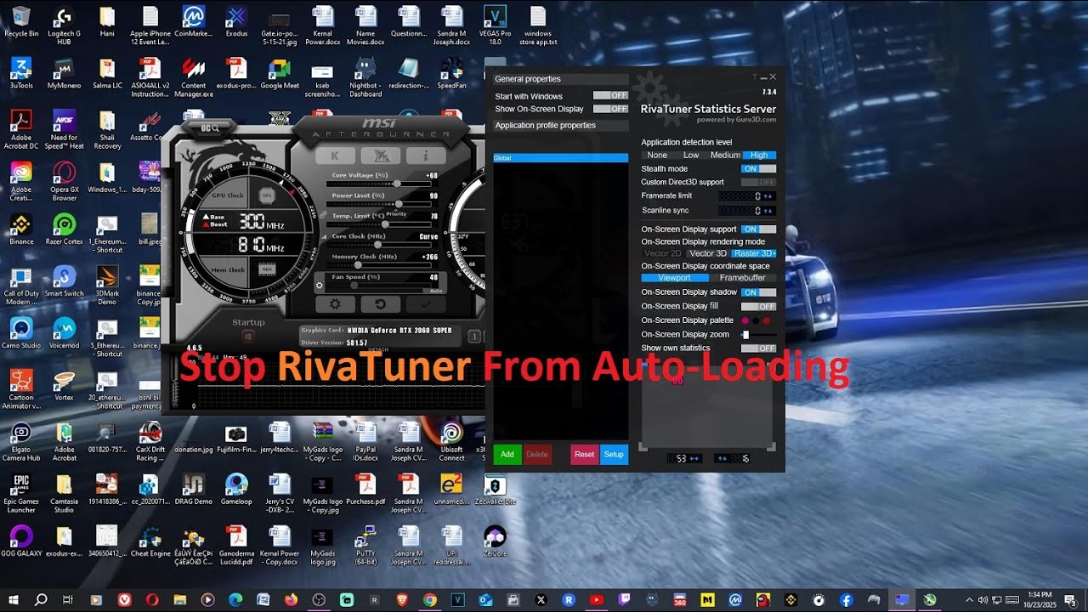
Task: Open RivaTuner Setup button
Action: tap(614, 455)
